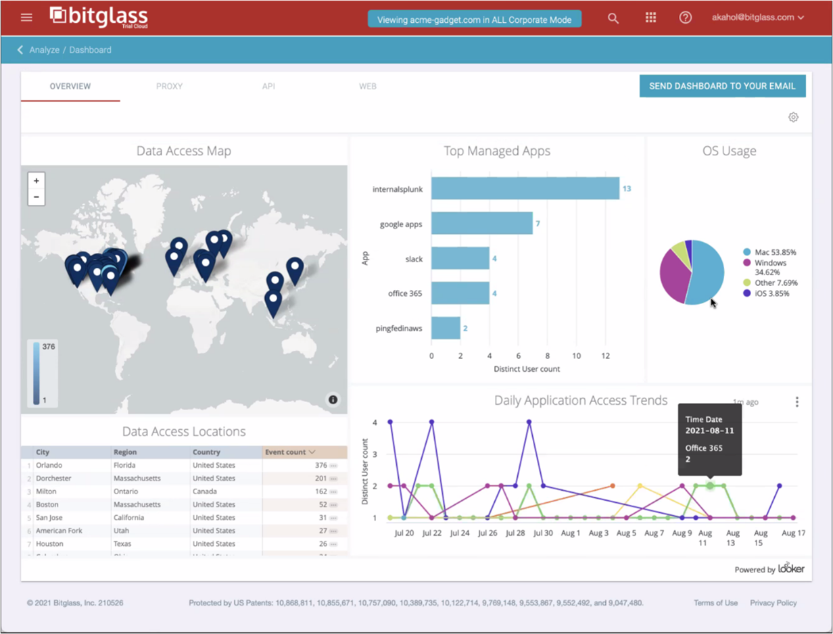
Task: Click the map info icon
Action: pos(333,400)
